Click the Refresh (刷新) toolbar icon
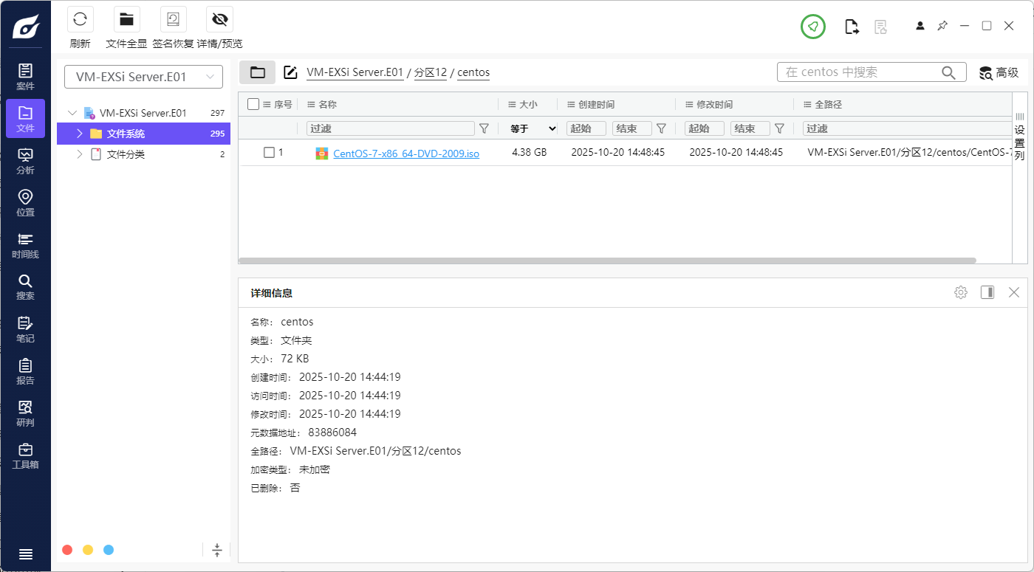This screenshot has width=1034, height=572. [x=80, y=20]
